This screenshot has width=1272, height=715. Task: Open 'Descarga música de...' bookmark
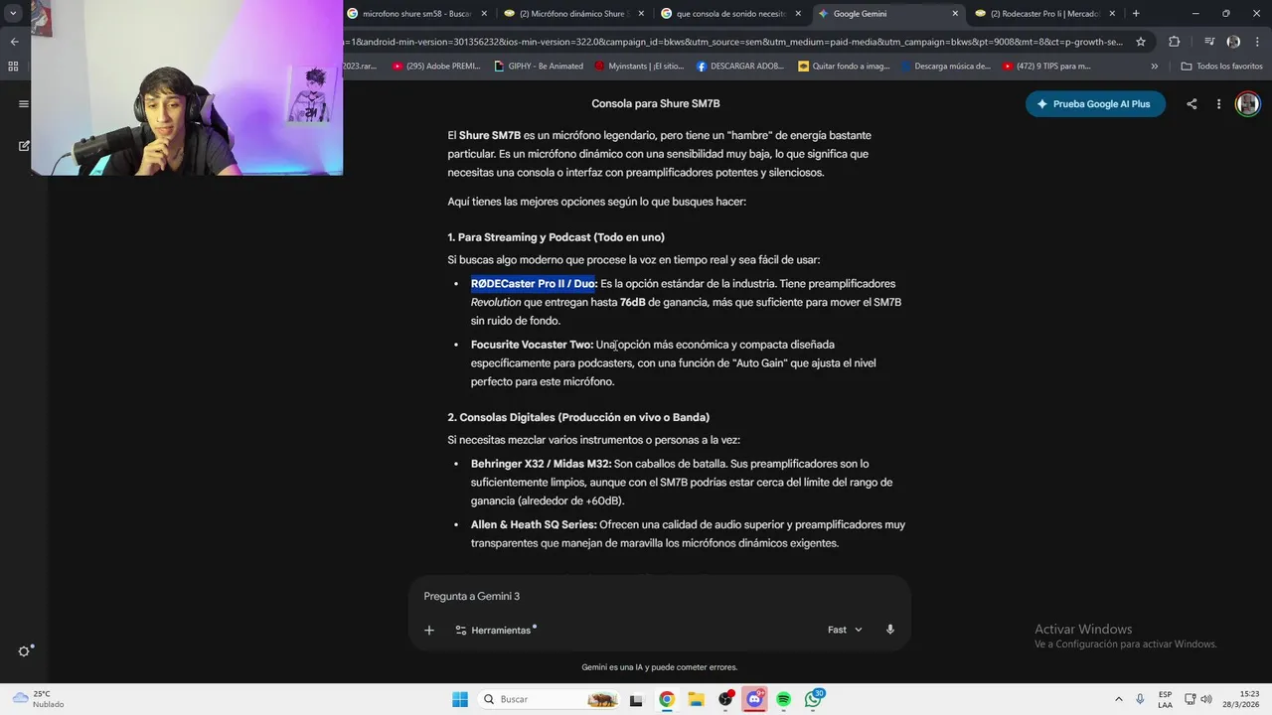(x=946, y=67)
